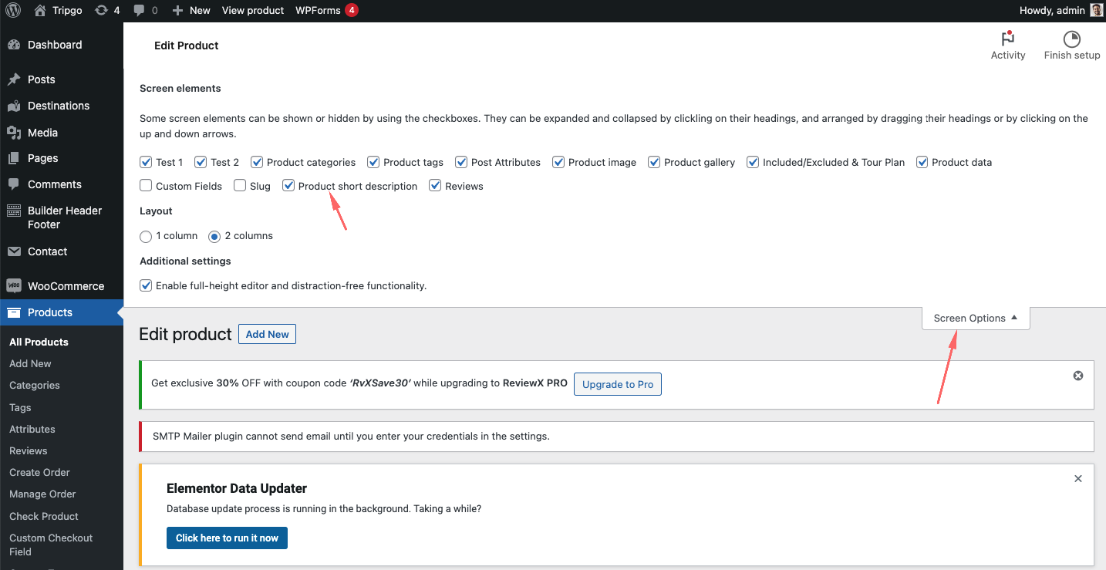1106x570 pixels.
Task: Open Categories submenu item
Action: [x=35, y=385]
